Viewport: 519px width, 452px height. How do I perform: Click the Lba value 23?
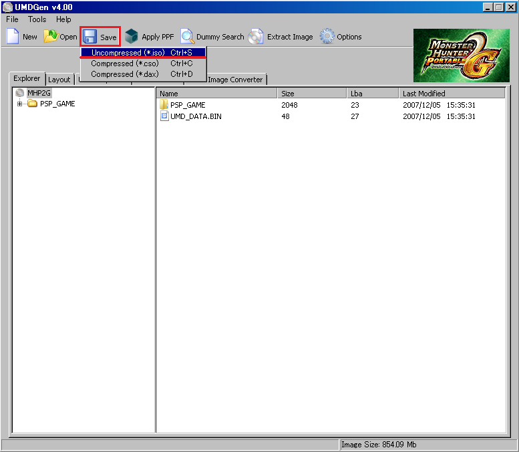tap(355, 105)
